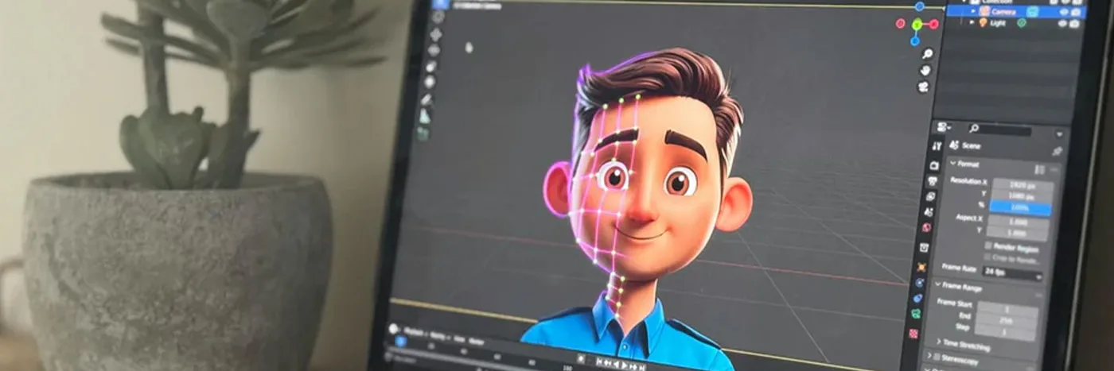
Task: Select the Measure tool
Action: coord(424,116)
